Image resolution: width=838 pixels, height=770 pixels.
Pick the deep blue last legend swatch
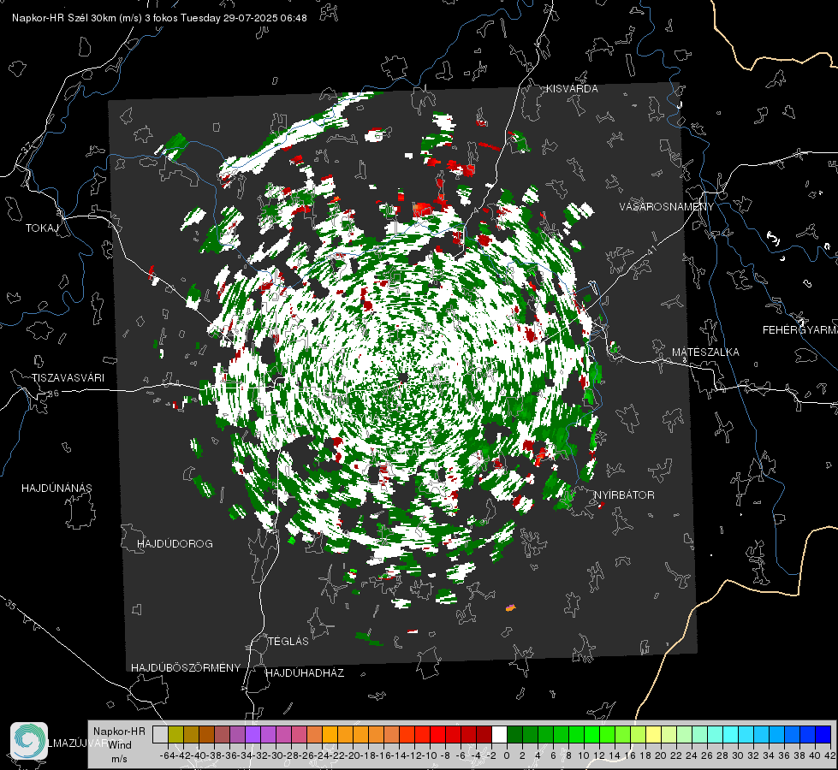pyautogui.click(x=823, y=734)
